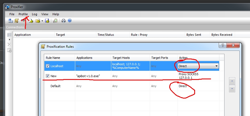
Task: Open the Profile menu
Action: (x=23, y=14)
